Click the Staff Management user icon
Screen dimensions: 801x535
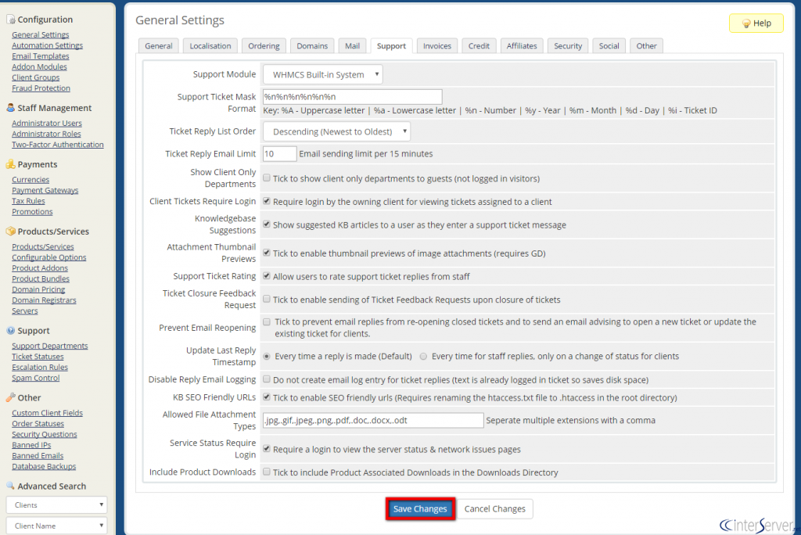11,108
